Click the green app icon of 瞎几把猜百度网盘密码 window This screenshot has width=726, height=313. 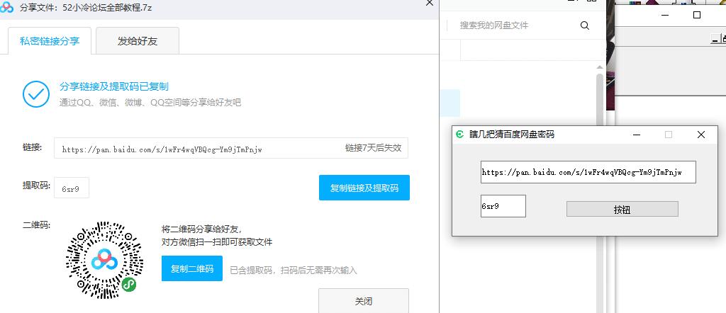[459, 135]
